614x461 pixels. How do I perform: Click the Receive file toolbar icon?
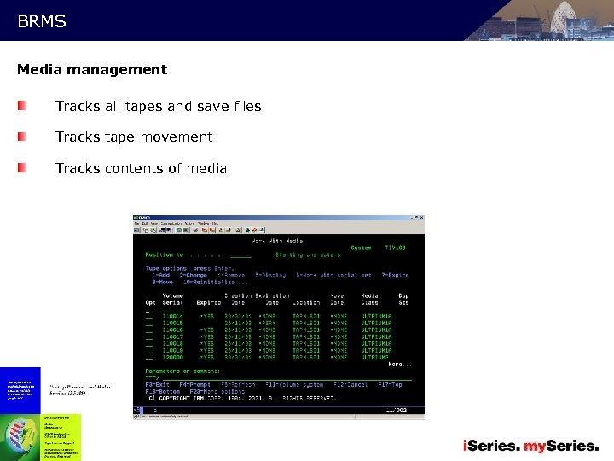169,230
